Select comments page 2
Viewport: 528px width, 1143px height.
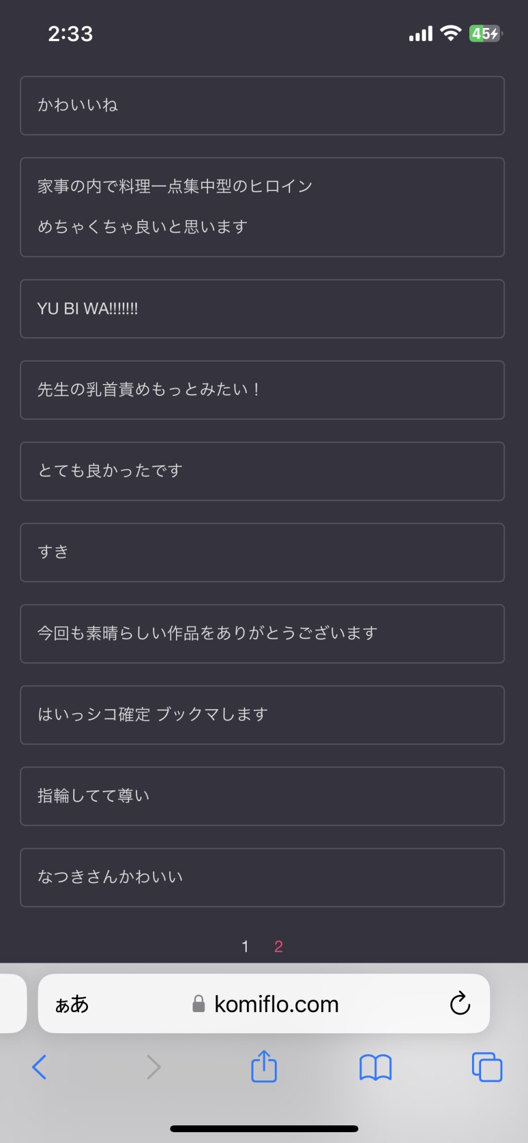click(x=278, y=946)
